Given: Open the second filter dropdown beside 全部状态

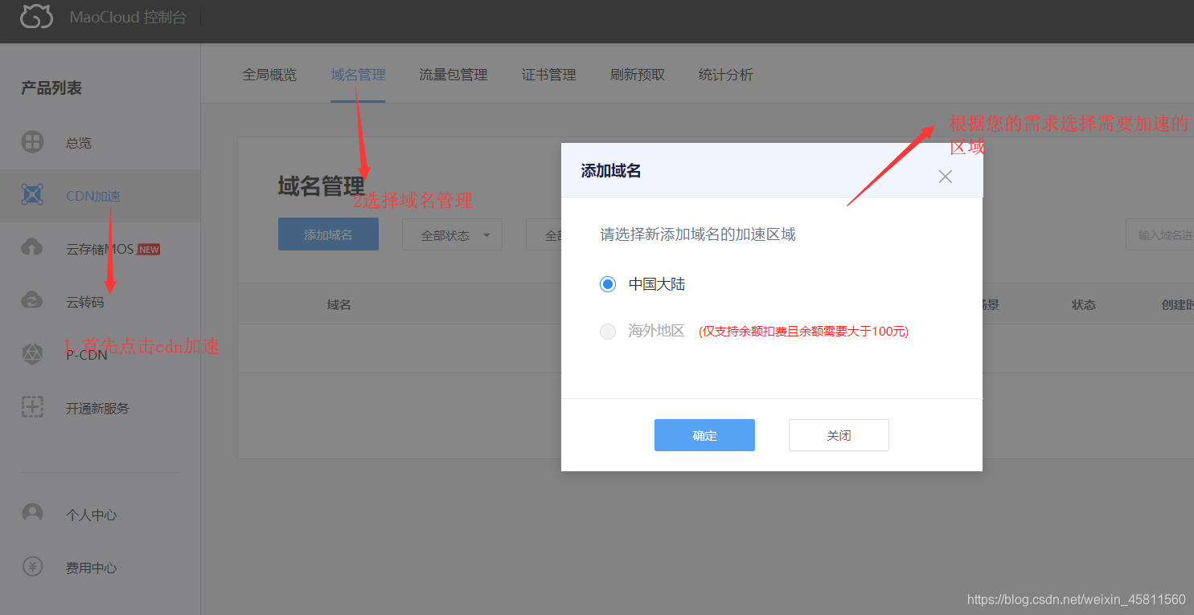Looking at the screenshot, I should pos(544,234).
